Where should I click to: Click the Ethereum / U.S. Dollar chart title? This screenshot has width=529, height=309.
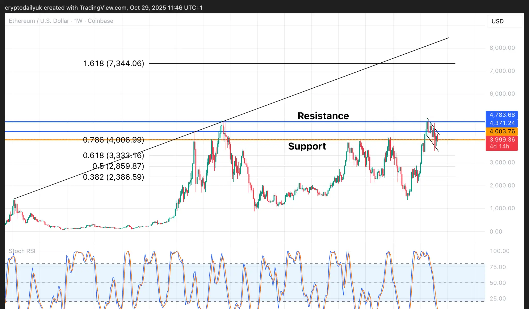tap(39, 21)
